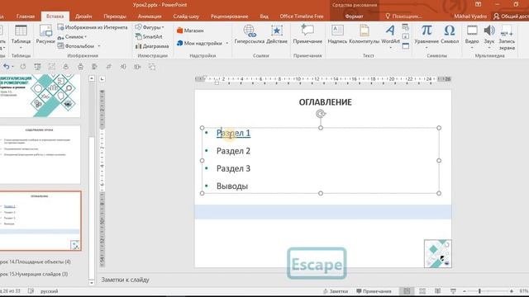Open Изображения из Интернета
529x297 pixels.
pos(93,27)
